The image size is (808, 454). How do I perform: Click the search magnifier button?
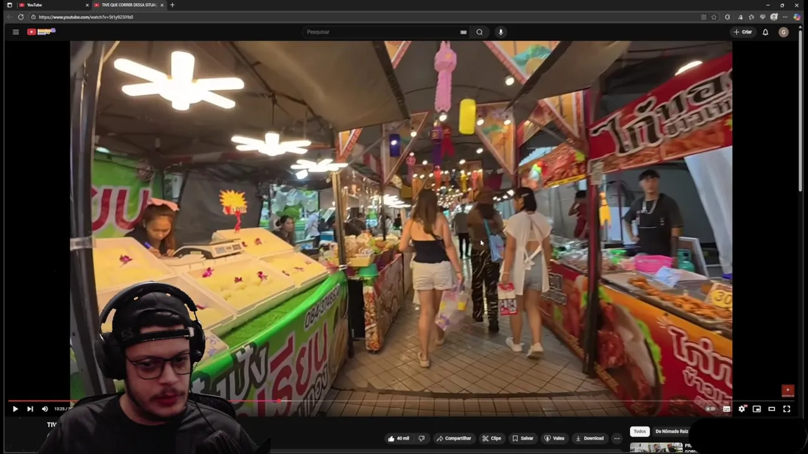(480, 32)
